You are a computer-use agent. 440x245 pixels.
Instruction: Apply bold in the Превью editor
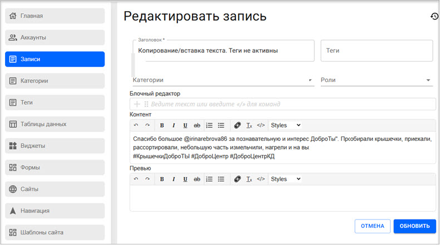162,179
